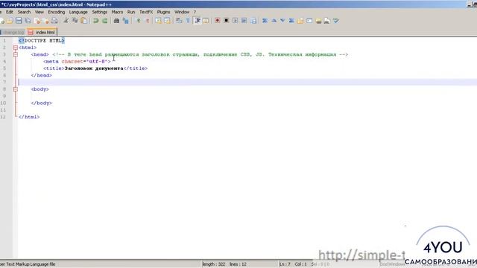Open the Run menu
Screen dimensions: 477x268
pyautogui.click(x=131, y=12)
